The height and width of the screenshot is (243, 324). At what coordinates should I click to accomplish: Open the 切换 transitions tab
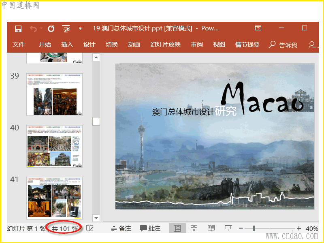pos(112,45)
